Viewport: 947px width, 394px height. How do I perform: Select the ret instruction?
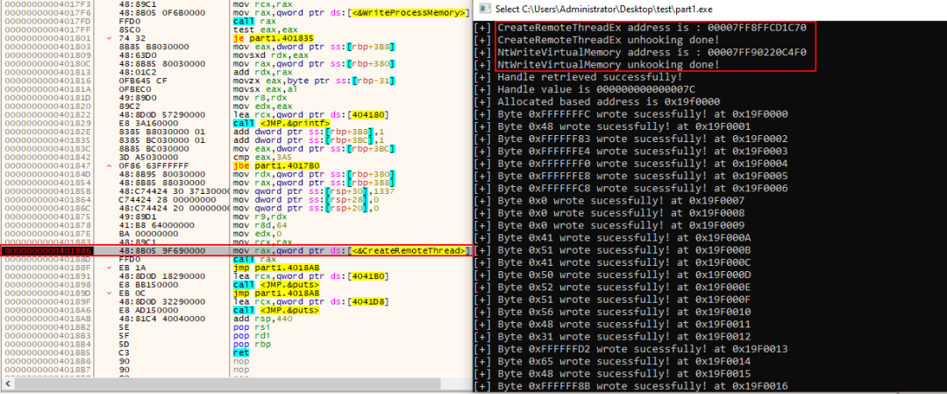coord(240,352)
